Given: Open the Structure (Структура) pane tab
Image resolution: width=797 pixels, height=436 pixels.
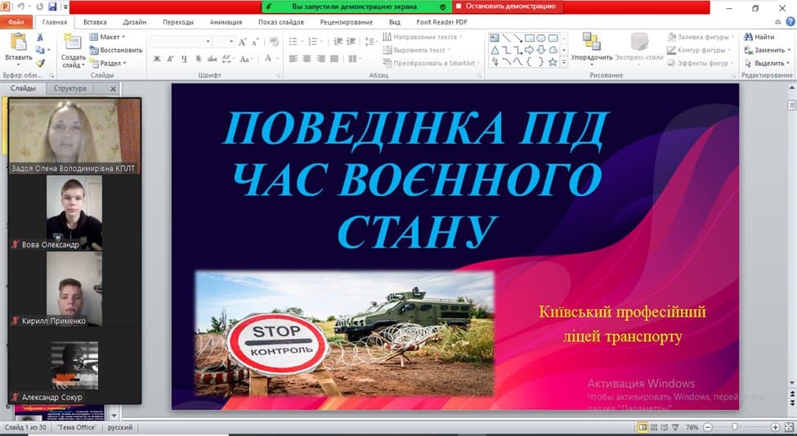Looking at the screenshot, I should point(69,88).
